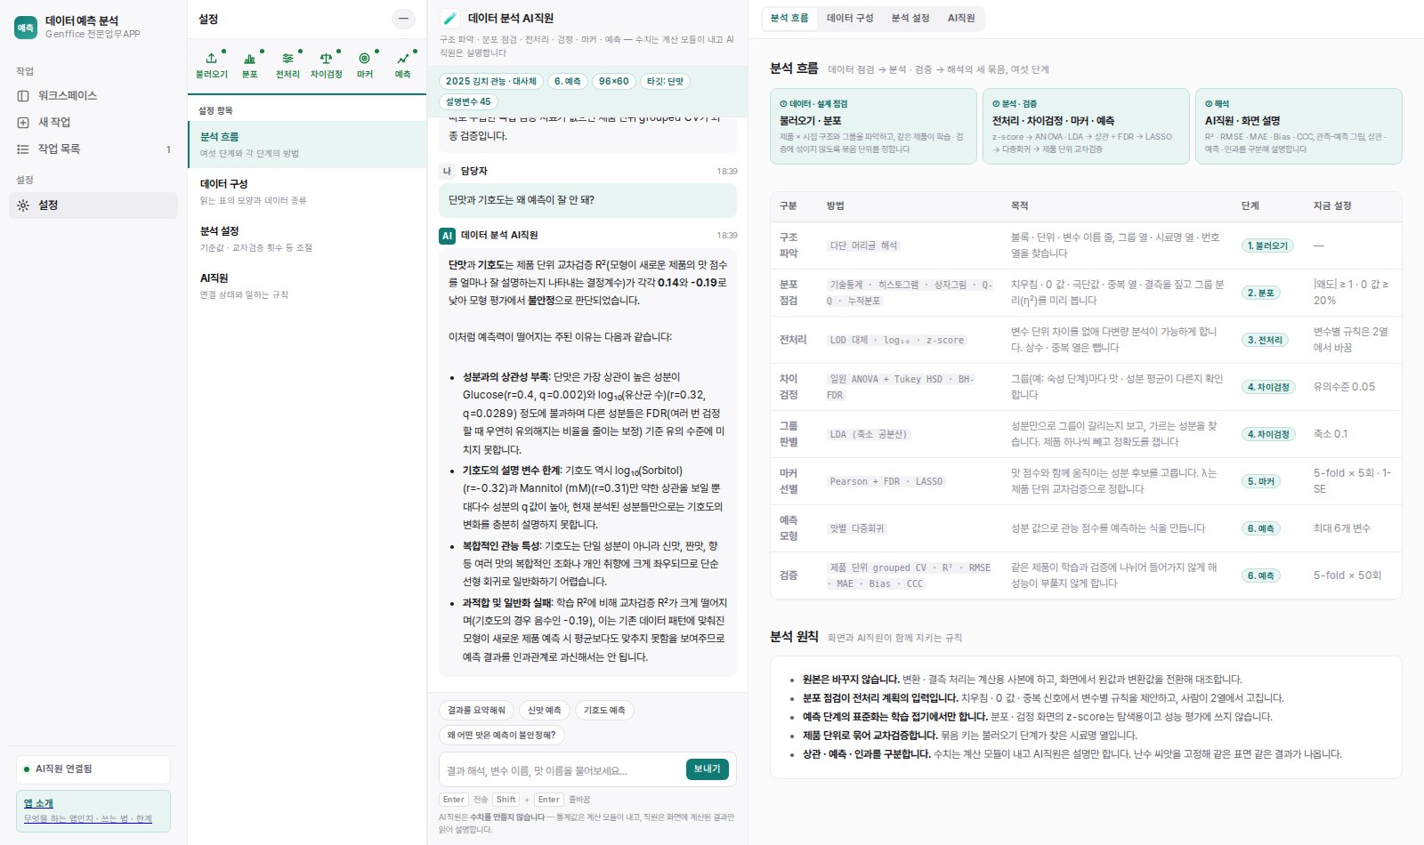Screen dimensions: 1424x845
Task: Click the 3. 전처리 stage badge
Action: [x=1265, y=340]
